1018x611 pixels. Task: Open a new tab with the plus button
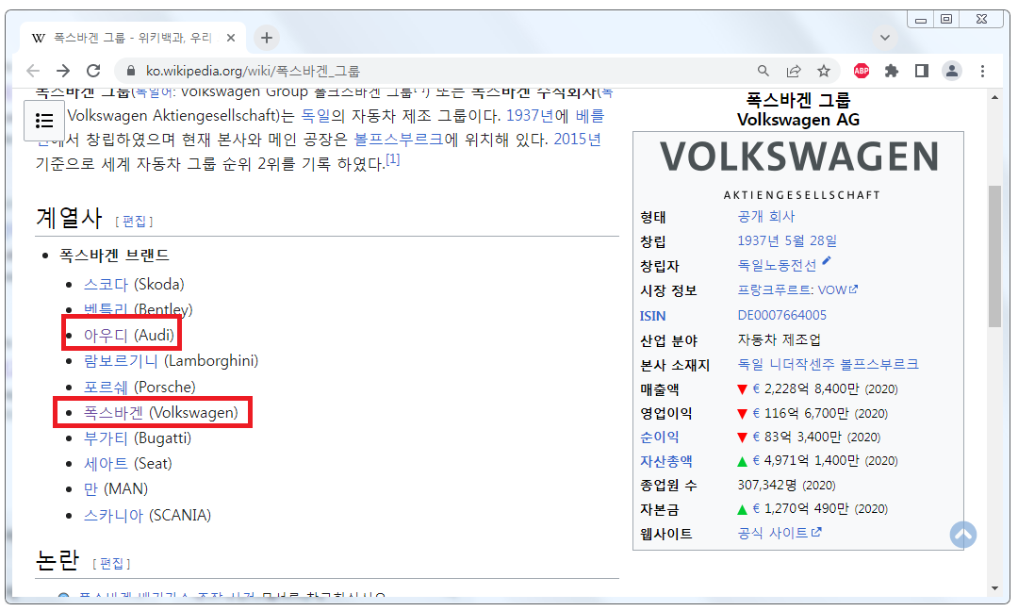tap(266, 38)
